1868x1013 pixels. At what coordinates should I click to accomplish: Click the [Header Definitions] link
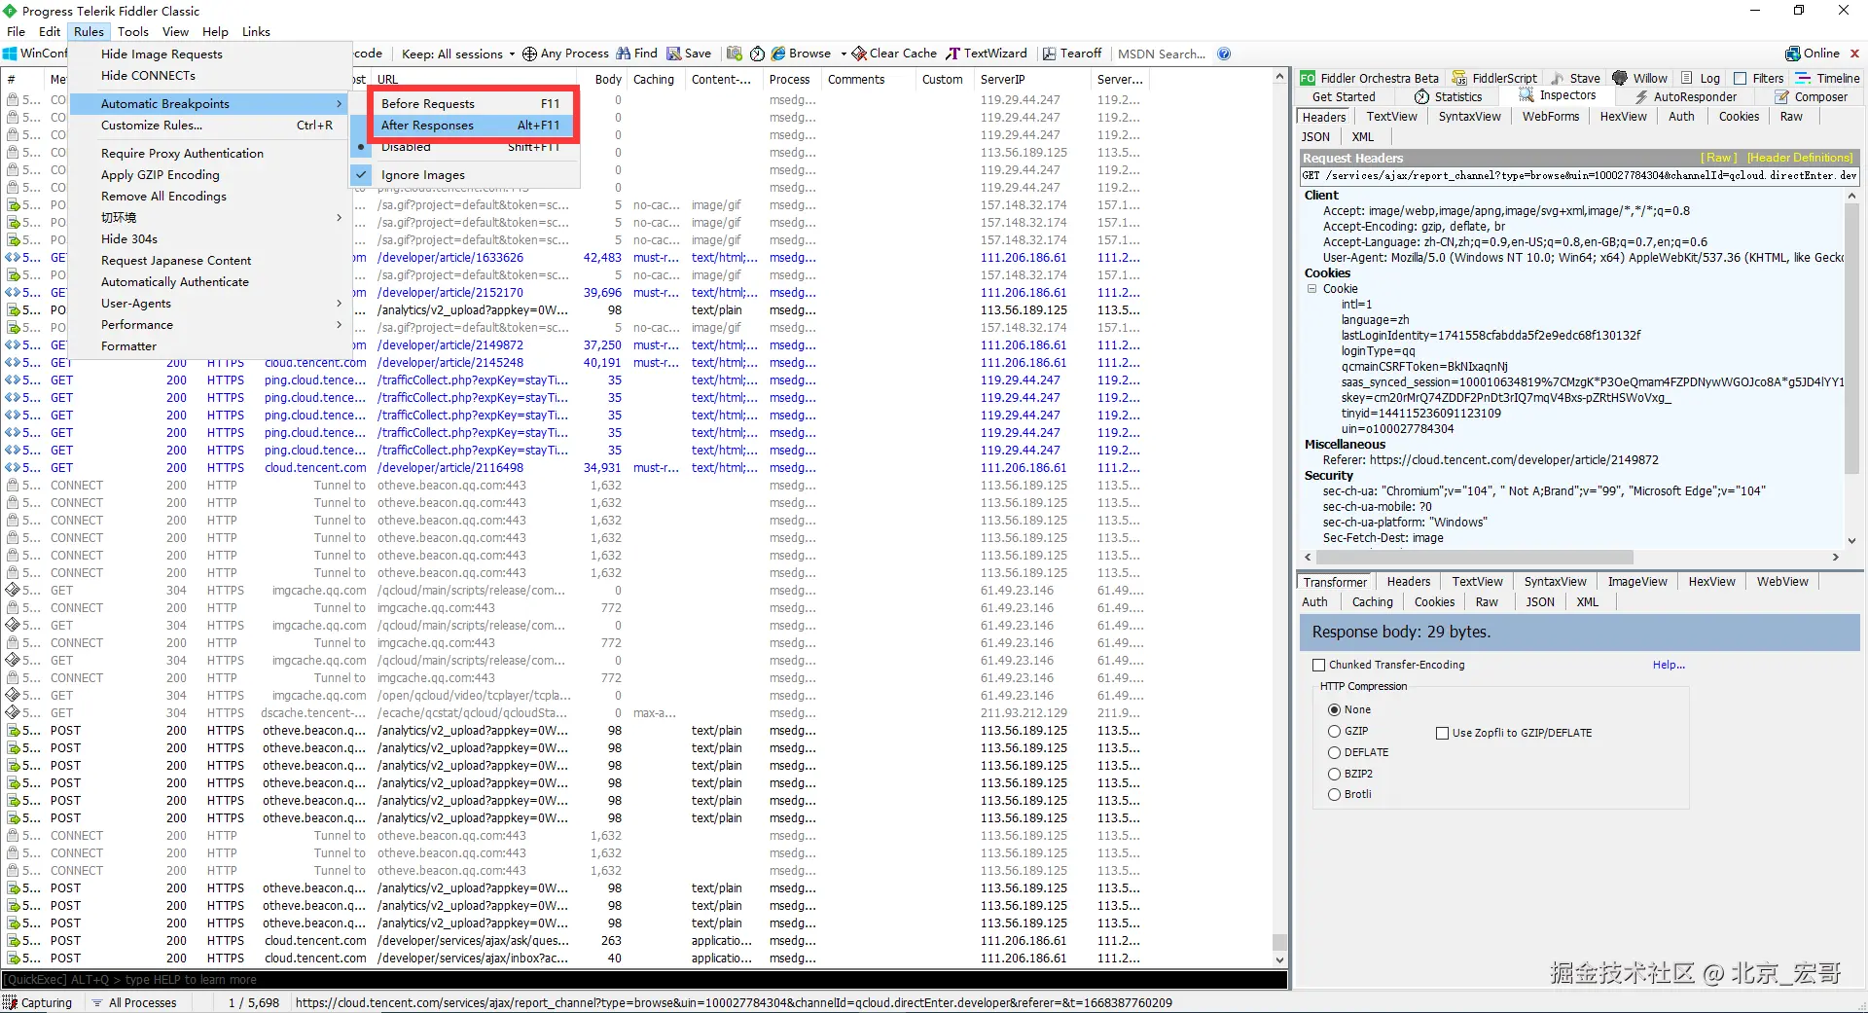(x=1800, y=158)
